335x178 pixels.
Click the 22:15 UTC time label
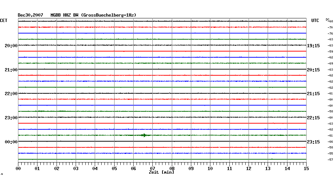click(x=313, y=118)
